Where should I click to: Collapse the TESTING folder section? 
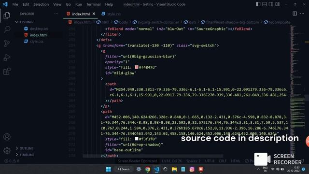(24, 22)
